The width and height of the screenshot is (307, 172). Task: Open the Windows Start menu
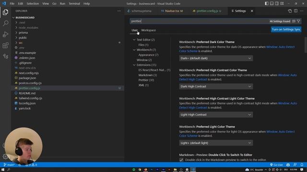3,170
